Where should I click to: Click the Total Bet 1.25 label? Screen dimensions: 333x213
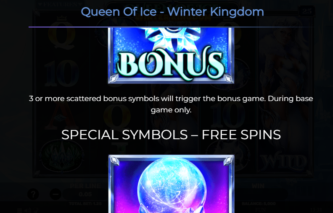click(85, 204)
